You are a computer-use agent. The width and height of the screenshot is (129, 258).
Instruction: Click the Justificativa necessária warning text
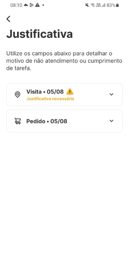coord(50,99)
